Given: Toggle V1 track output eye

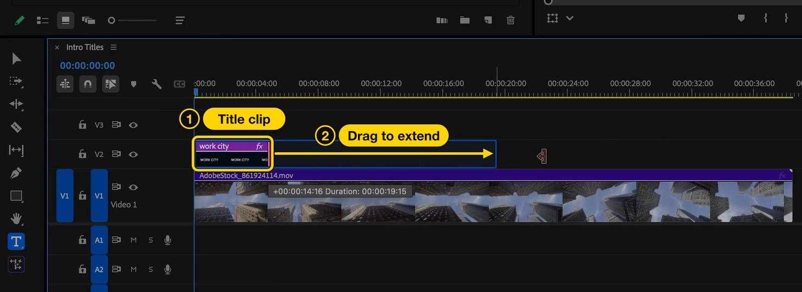Looking at the screenshot, I should 133,187.
